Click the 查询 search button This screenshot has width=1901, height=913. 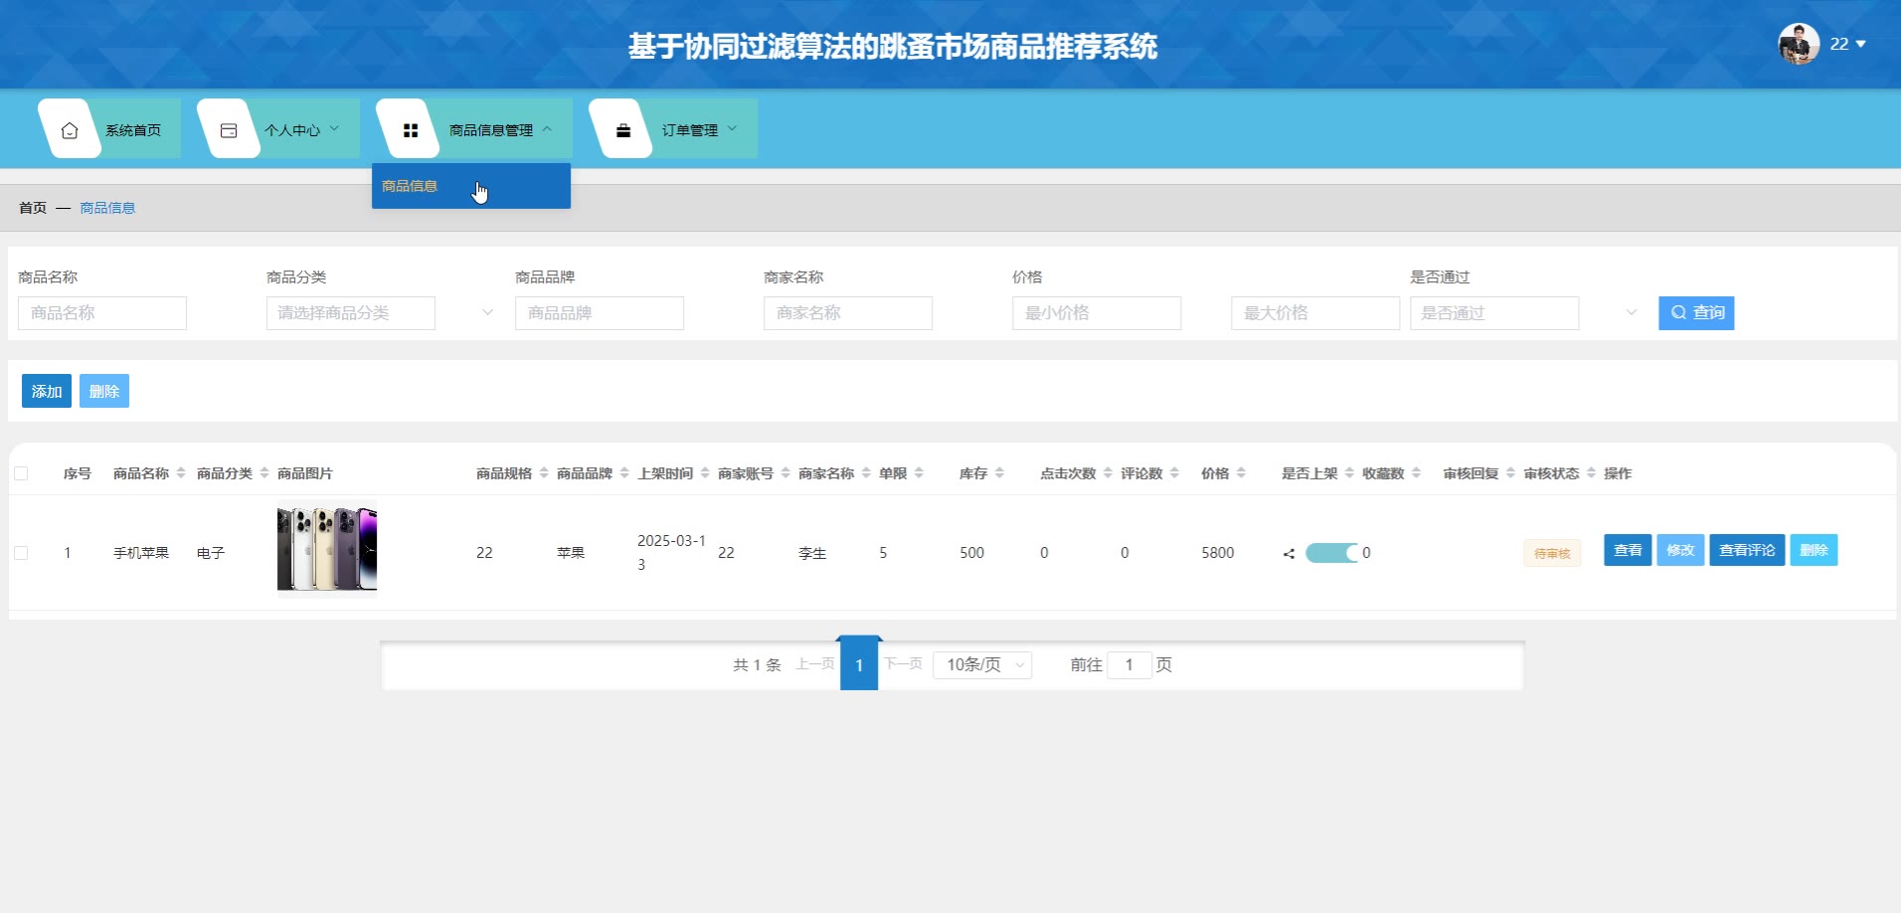point(1696,313)
